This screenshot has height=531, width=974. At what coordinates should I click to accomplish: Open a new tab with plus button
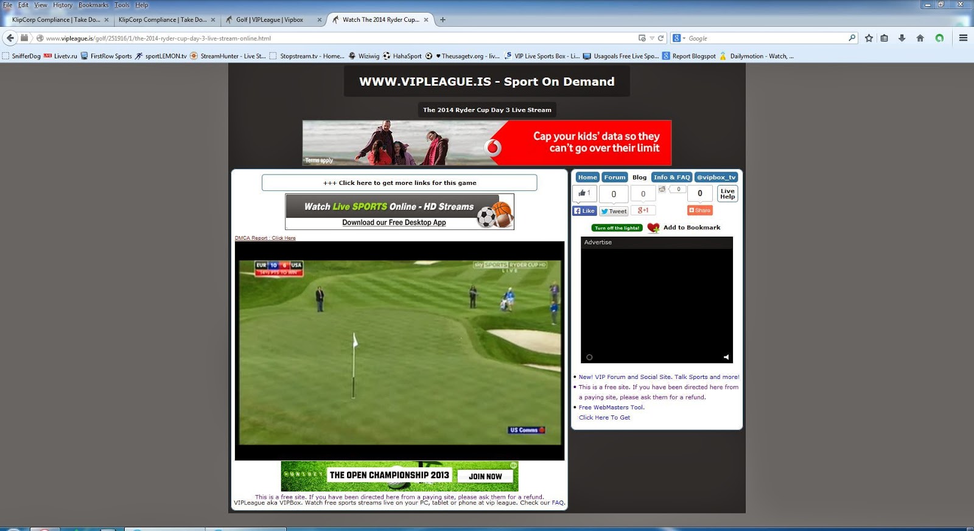tap(443, 19)
